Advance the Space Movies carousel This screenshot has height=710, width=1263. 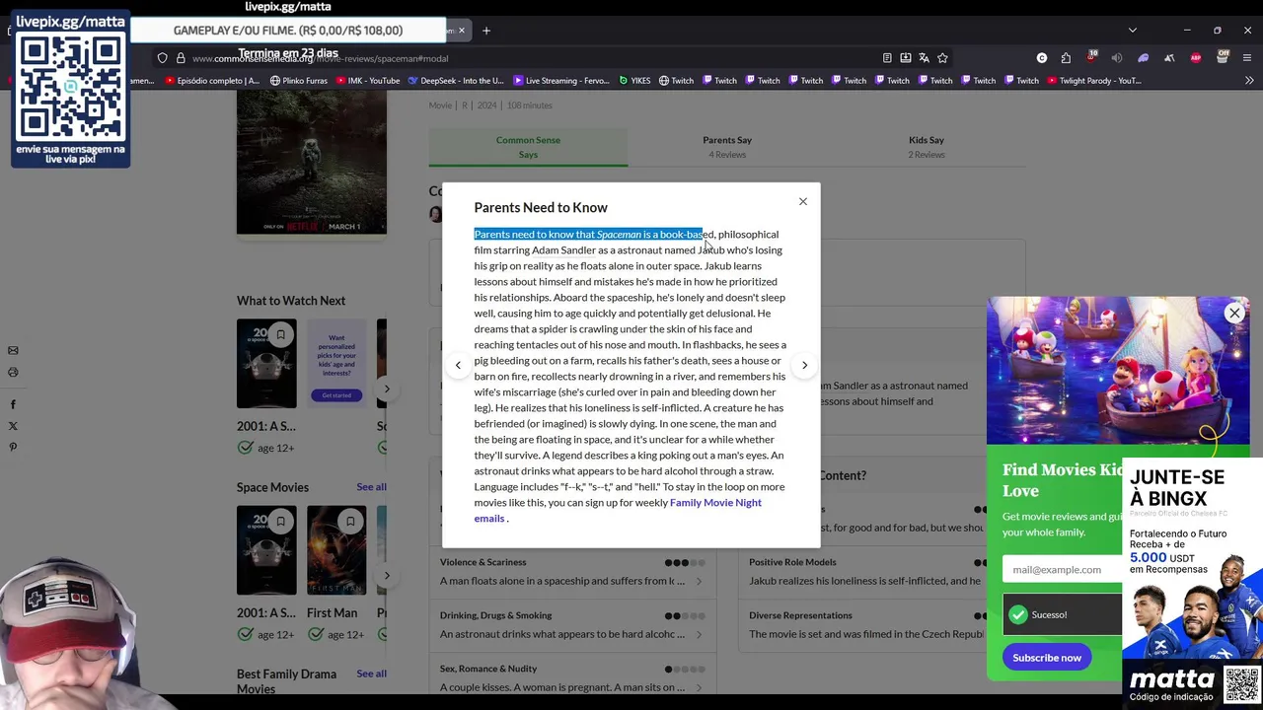(387, 575)
